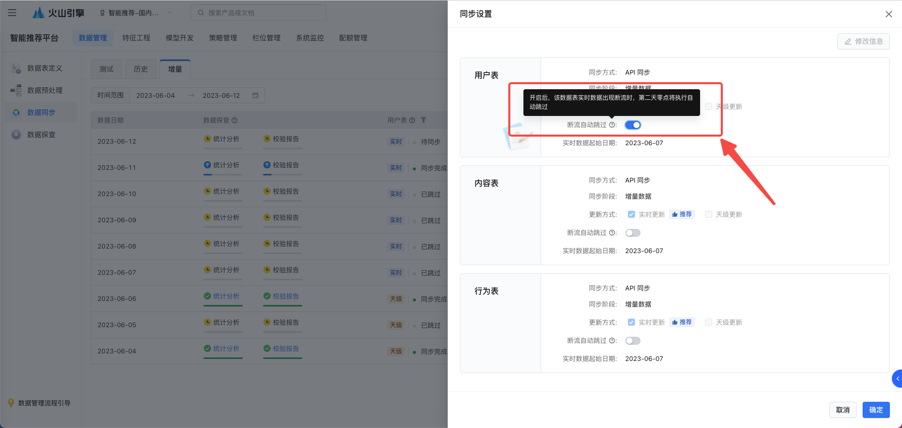Viewport: 902px width, 428px height.
Task: Click the end date 2023-06-12 field
Action: click(x=221, y=95)
